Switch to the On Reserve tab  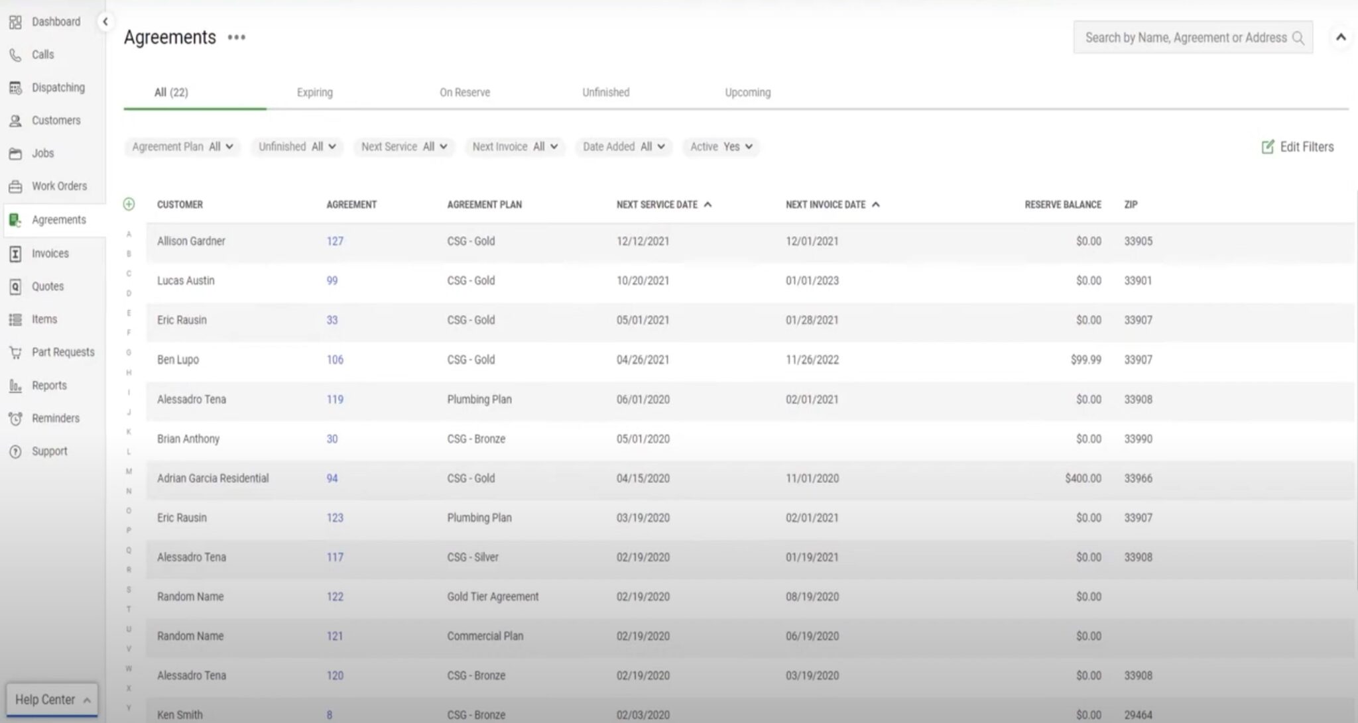tap(464, 93)
